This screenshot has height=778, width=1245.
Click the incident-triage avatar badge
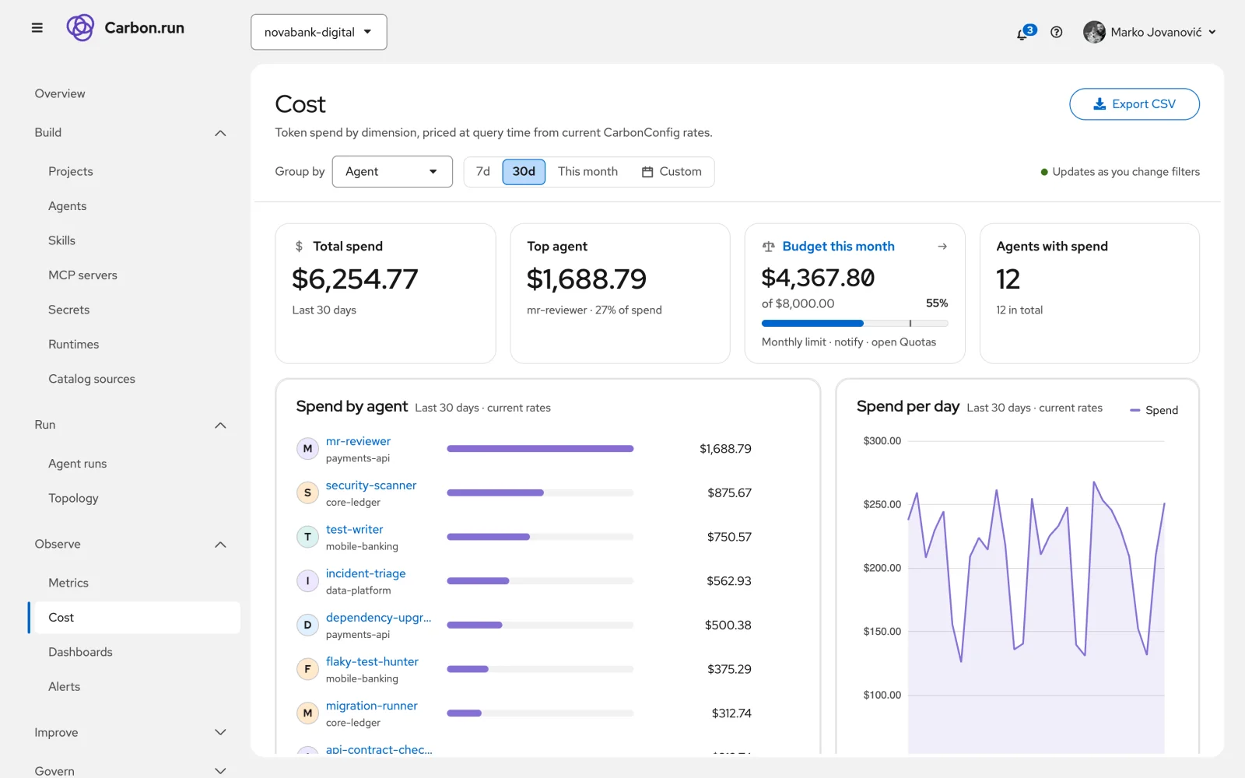[x=307, y=581]
